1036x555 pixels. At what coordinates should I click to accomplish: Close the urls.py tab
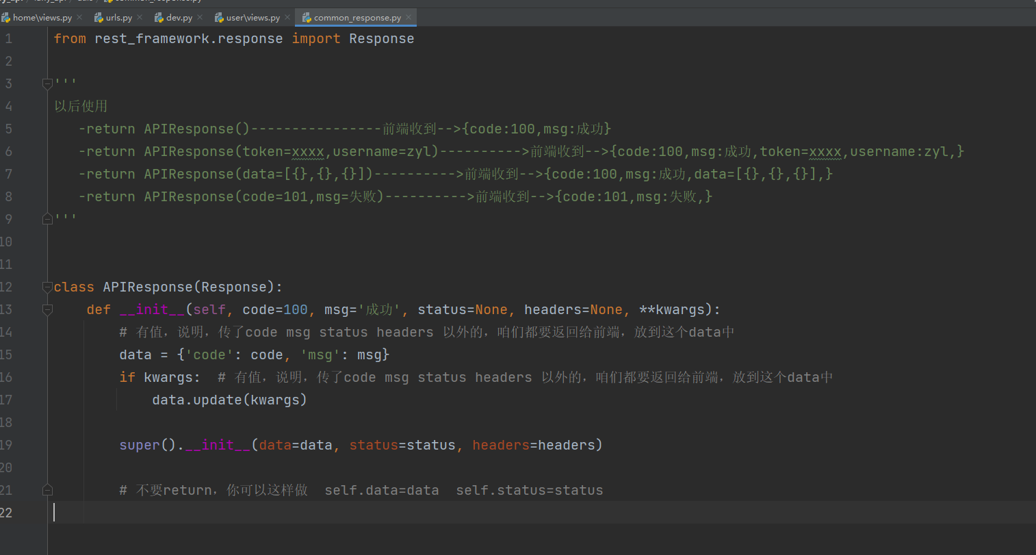(x=140, y=17)
